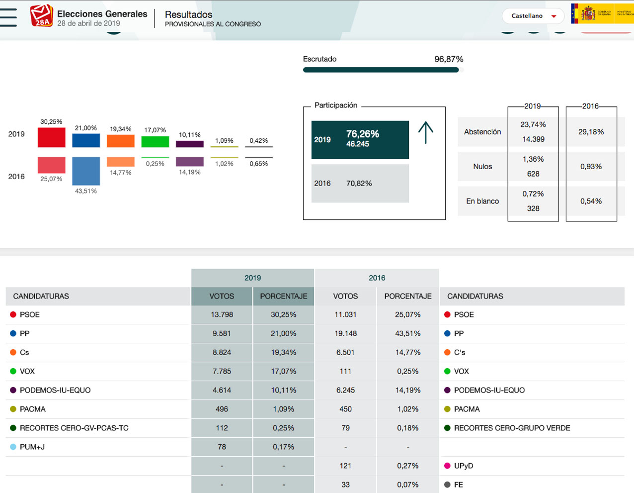634x493 pixels.
Task: Open the Castellano language dropdown
Action: (x=533, y=16)
